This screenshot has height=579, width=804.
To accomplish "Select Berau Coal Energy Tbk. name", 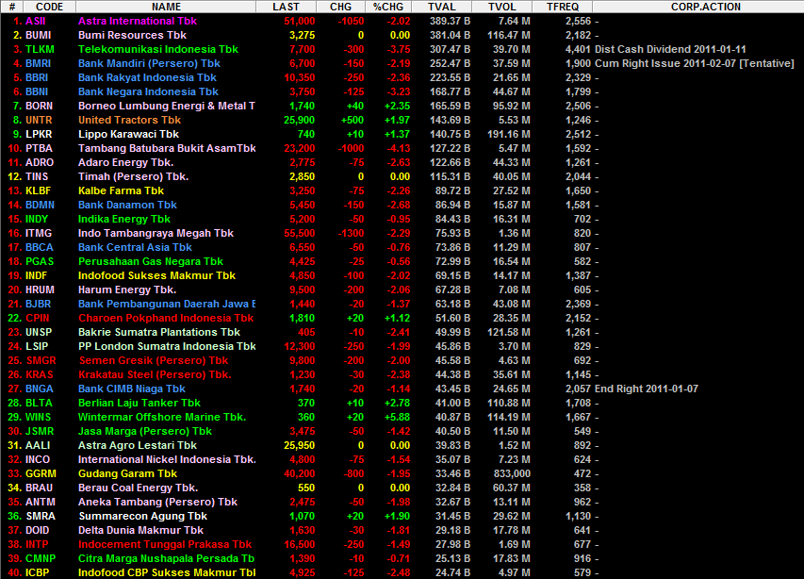I will (x=138, y=488).
